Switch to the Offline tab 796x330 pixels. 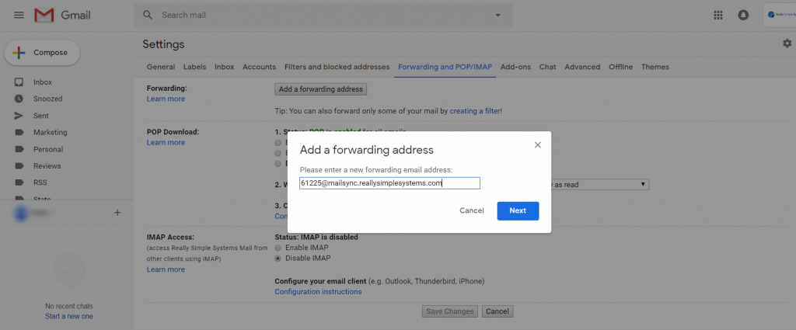(x=621, y=67)
